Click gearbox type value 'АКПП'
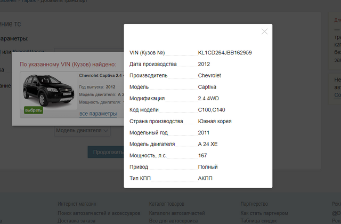Viewport: 341px width, 224px height. (205, 179)
